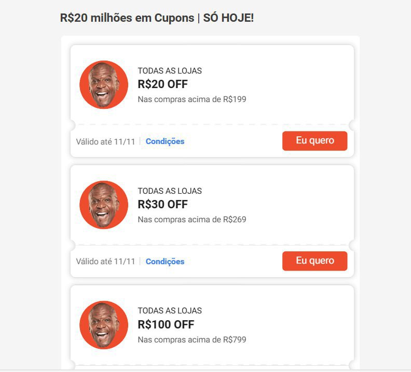Click the 'R$20 milhões em Cupons' heading
The height and width of the screenshot is (372, 411).
pos(127,18)
